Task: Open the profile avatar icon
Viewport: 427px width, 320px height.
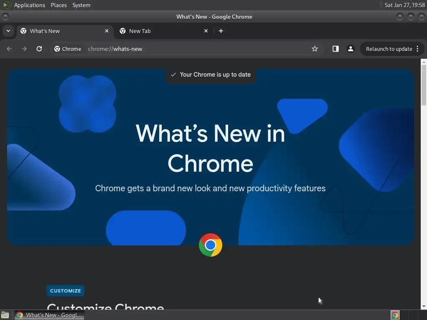Action: pos(350,49)
